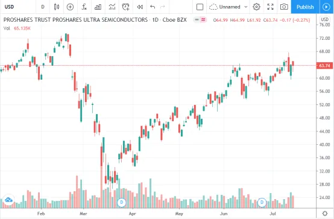The image size is (334, 219).
Task: Click the Apr date label on the time axis
Action: [132, 214]
